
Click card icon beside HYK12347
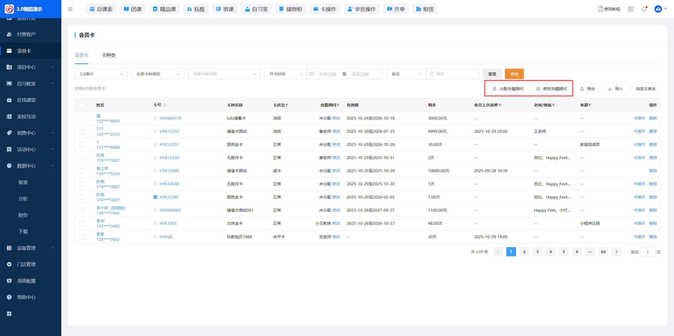coord(155,197)
